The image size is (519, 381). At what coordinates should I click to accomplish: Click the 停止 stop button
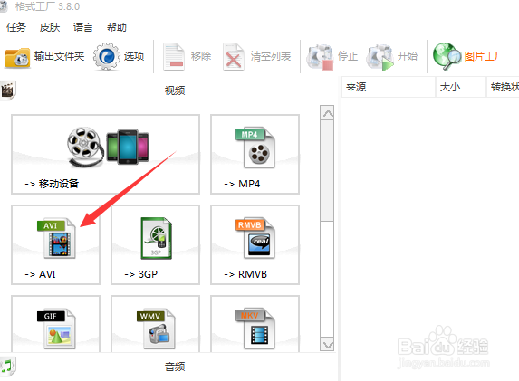click(332, 57)
